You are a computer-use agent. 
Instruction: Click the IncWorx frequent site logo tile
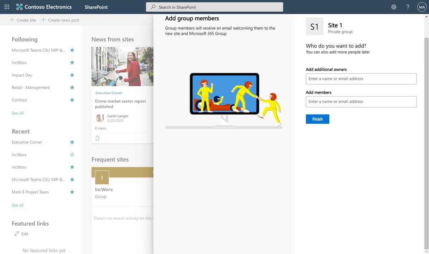point(102,177)
